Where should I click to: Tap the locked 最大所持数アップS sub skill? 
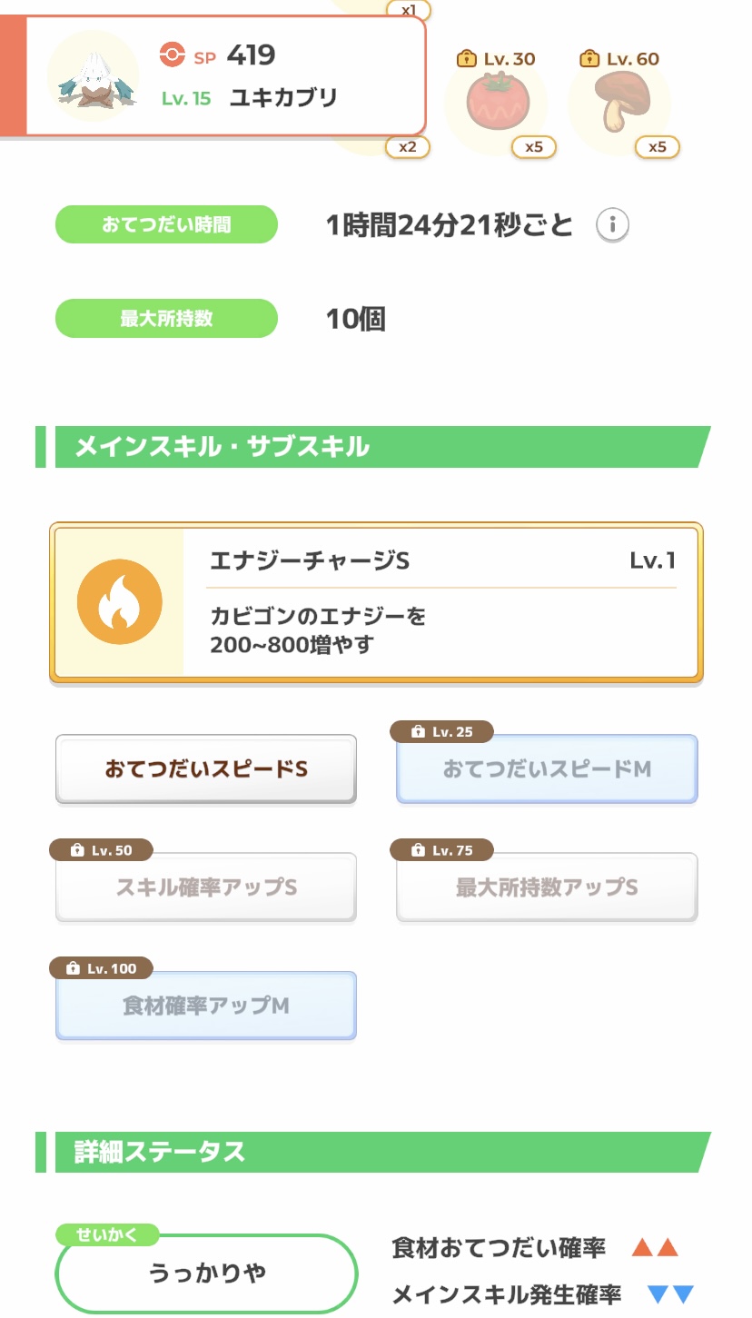(x=547, y=887)
